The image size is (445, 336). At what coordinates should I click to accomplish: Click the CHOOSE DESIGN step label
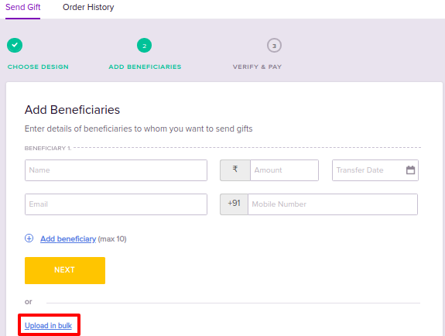pyautogui.click(x=38, y=67)
